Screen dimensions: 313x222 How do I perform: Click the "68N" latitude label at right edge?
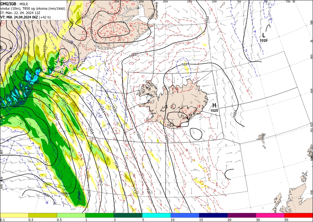click(x=311, y=22)
